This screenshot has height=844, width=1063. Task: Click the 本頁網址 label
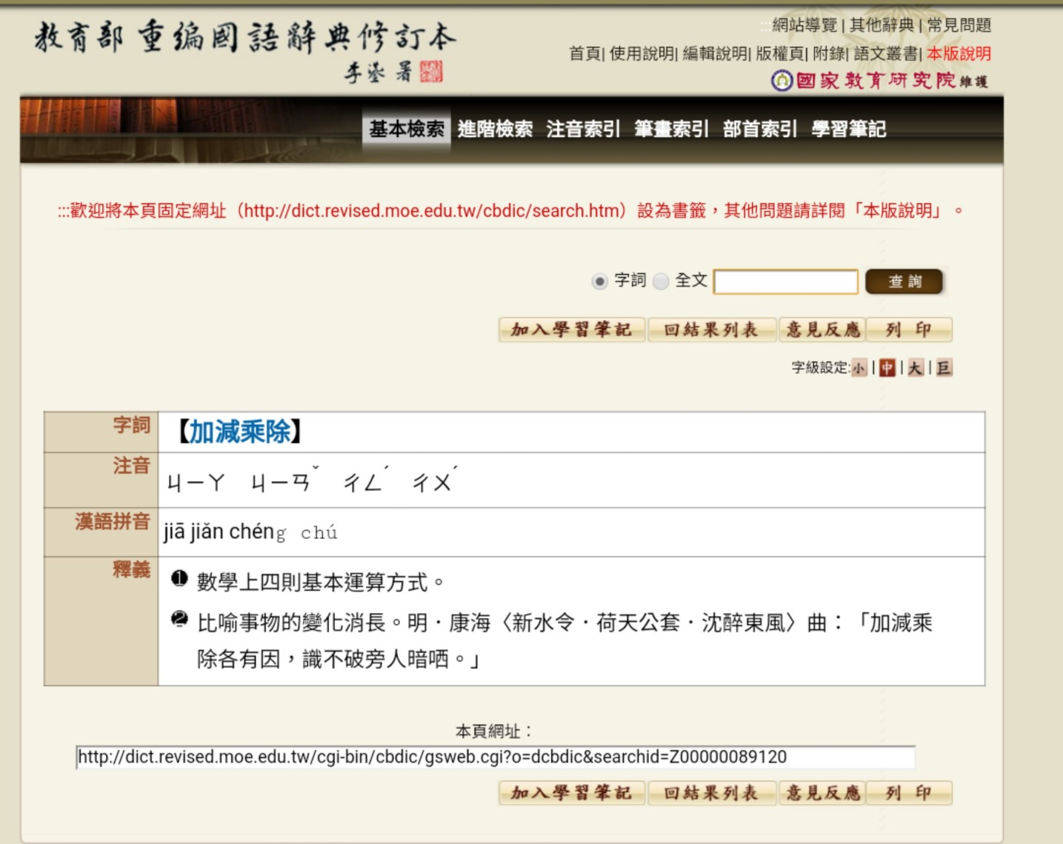coord(493,731)
